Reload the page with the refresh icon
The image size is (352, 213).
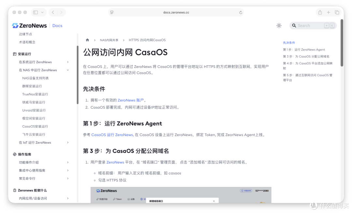click(241, 12)
